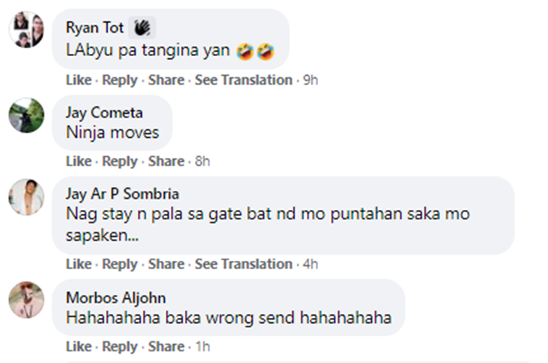Like Ryan Tot's comment

tap(78, 80)
